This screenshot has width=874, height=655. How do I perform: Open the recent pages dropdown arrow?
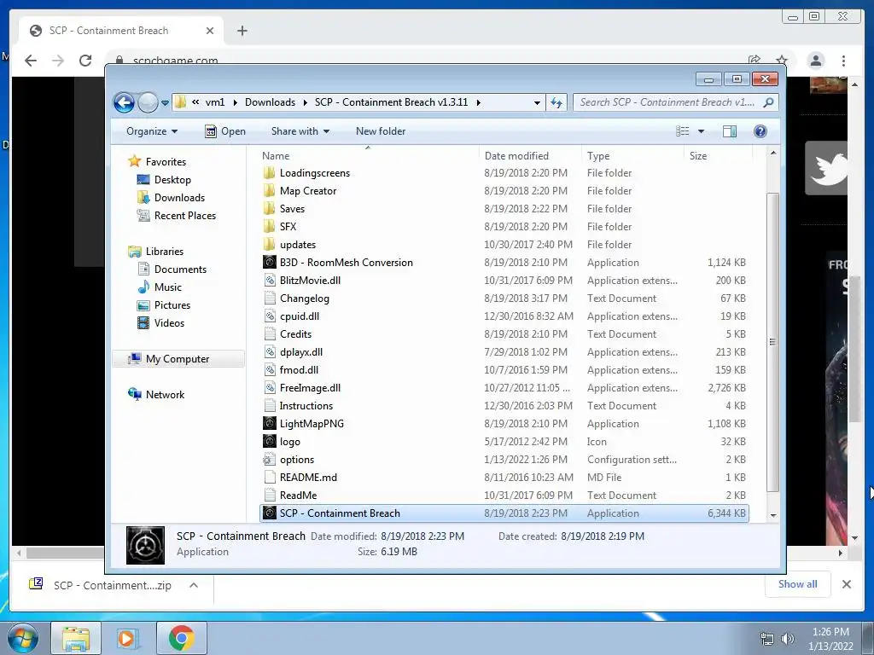[x=165, y=102]
